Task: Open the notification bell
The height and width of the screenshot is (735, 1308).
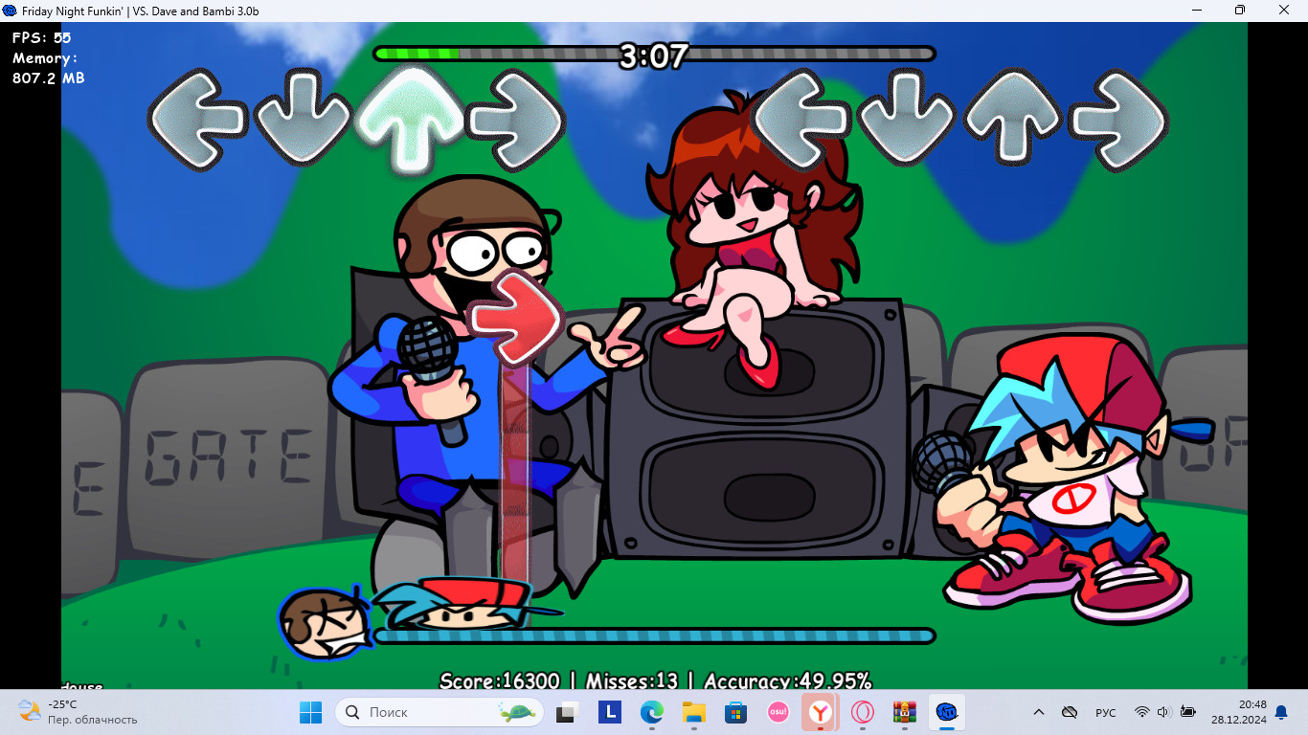Action: [x=1281, y=712]
